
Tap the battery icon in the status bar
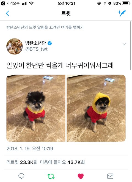coord(126,3)
